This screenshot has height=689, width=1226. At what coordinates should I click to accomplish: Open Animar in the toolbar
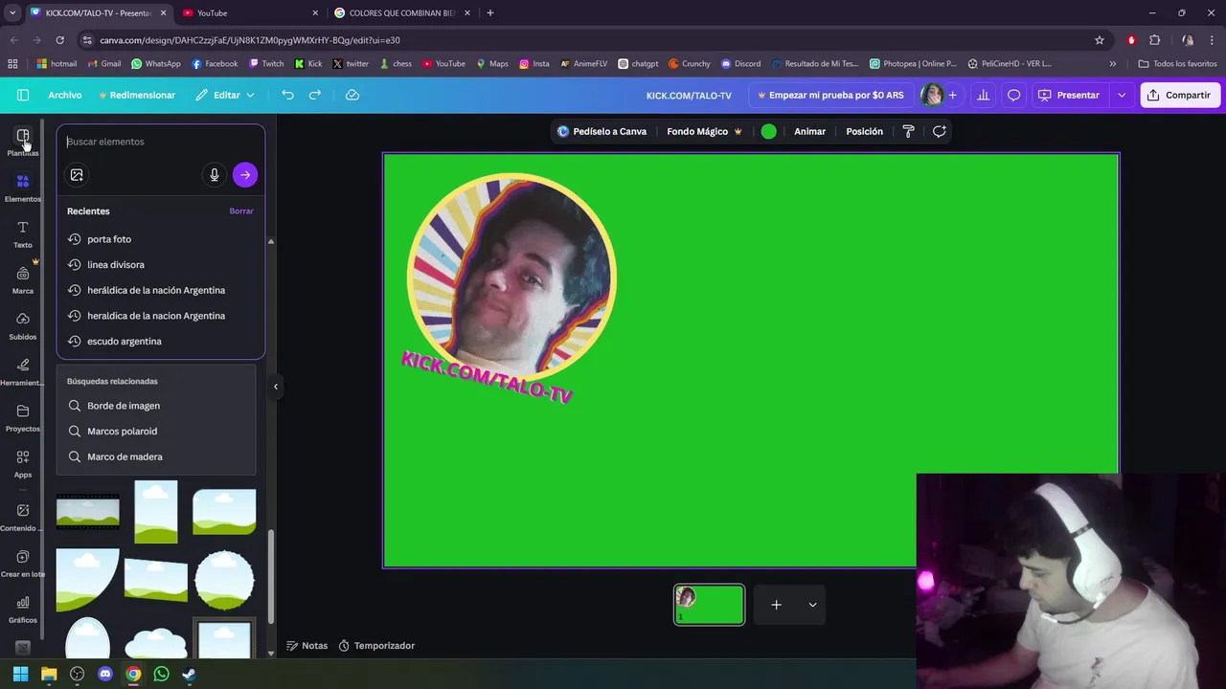[809, 131]
